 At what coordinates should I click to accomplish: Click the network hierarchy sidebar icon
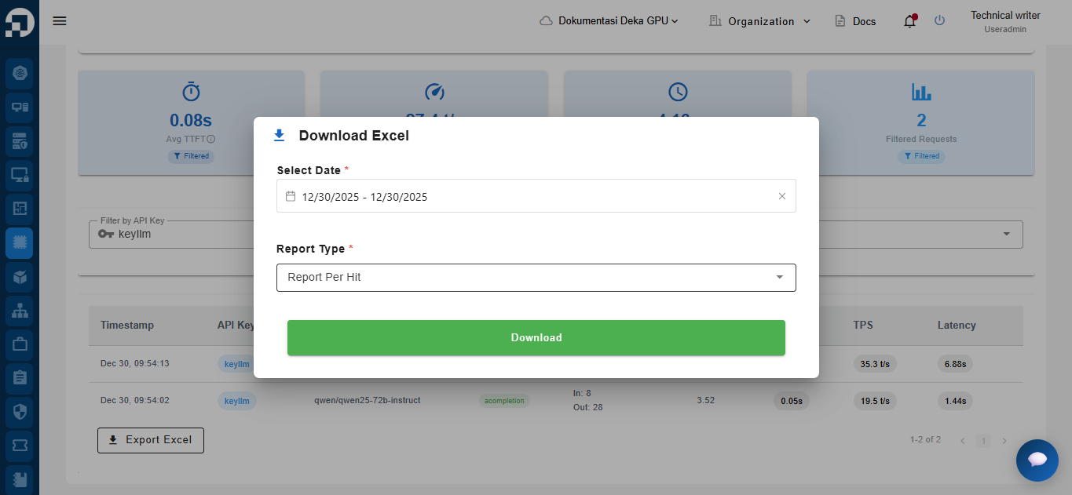[20, 311]
